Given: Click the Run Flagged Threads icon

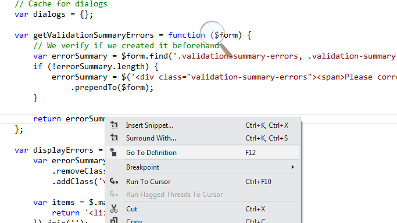Looking at the screenshot, I should [x=114, y=194].
